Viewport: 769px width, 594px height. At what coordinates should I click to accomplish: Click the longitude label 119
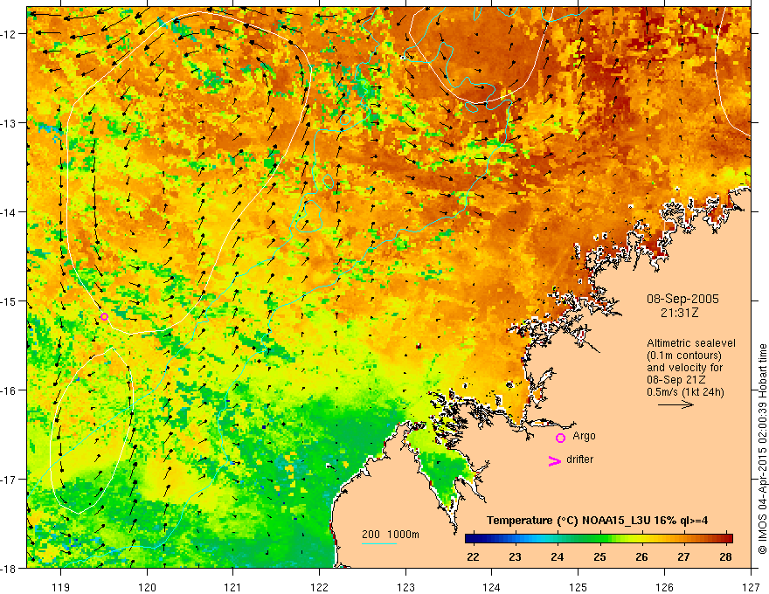(60, 587)
